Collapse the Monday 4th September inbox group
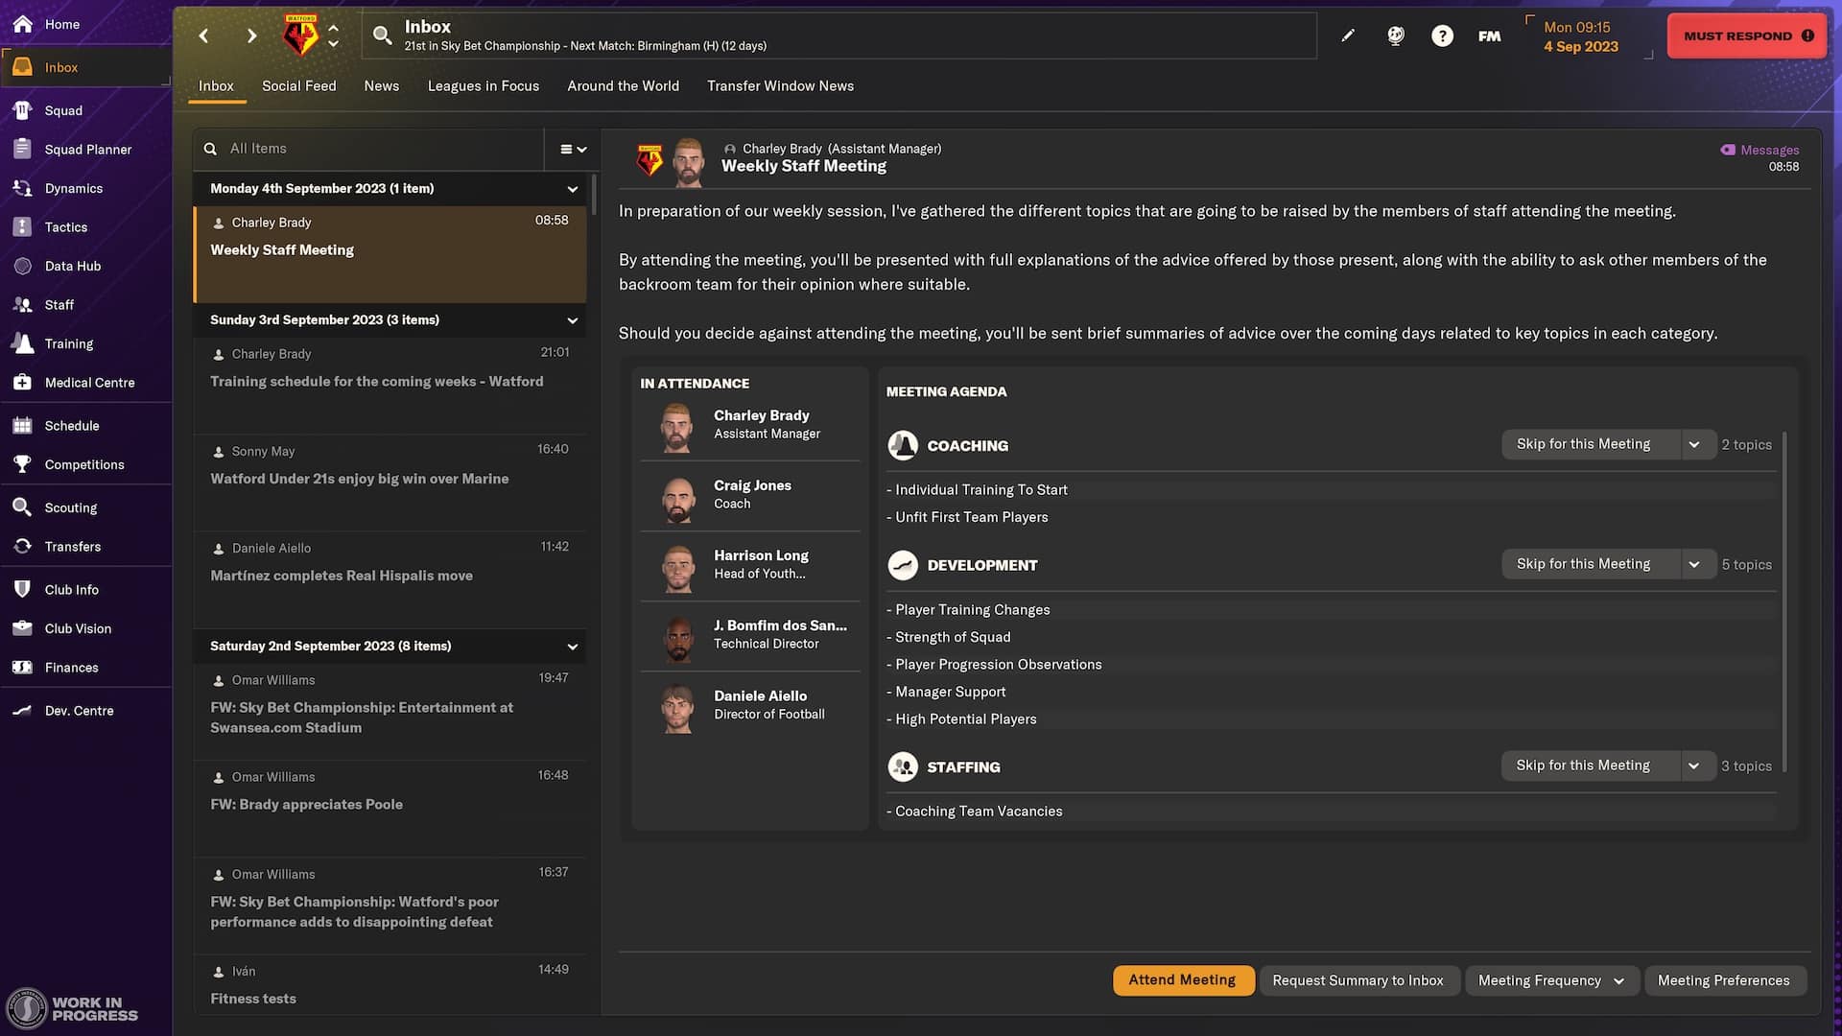Image resolution: width=1842 pixels, height=1036 pixels. pos(573,189)
